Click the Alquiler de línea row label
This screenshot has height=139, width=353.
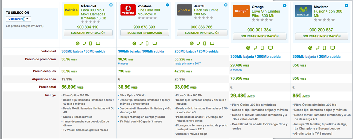(x=44, y=79)
